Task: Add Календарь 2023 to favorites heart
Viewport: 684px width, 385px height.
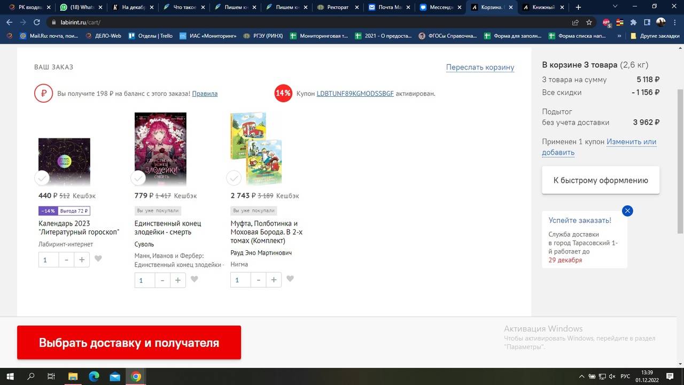Action: pos(98,259)
